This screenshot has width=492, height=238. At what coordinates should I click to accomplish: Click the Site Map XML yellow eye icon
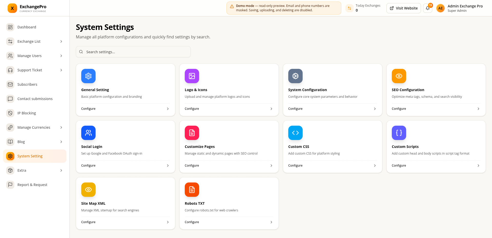pyautogui.click(x=88, y=190)
